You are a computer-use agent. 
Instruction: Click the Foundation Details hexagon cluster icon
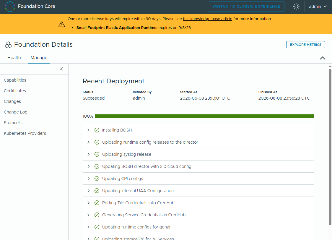pos(8,45)
